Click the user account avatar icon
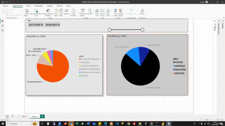Viewport: 225px width, 126px height. 206,2
